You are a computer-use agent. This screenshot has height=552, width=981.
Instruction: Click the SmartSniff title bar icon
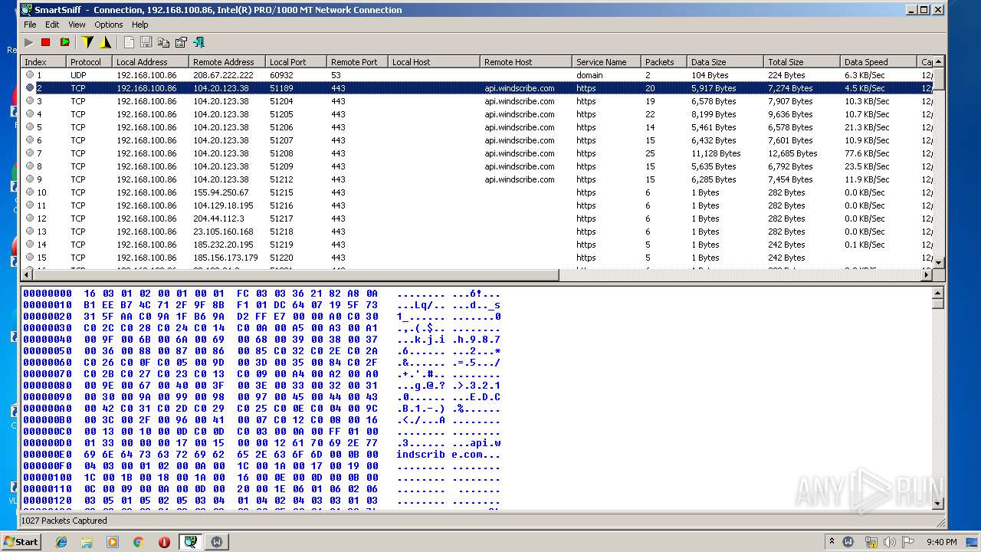click(x=26, y=10)
